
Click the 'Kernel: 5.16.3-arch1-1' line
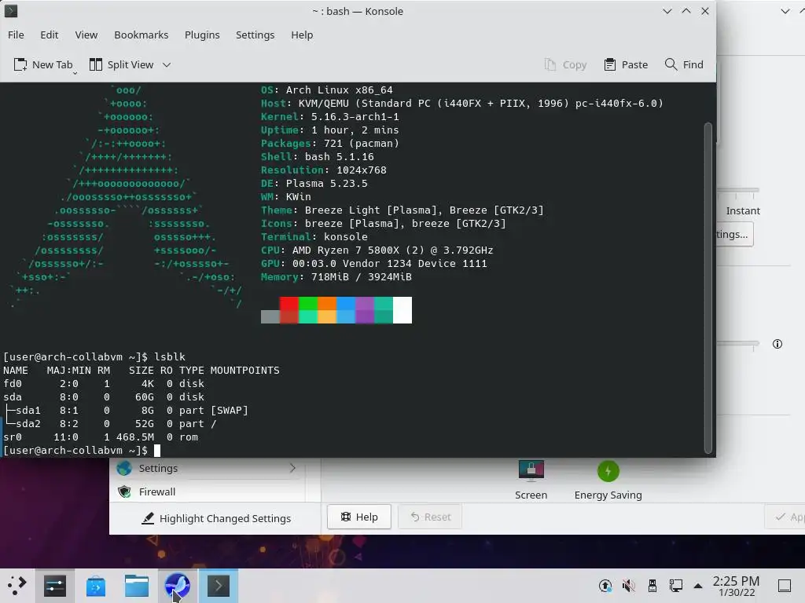pos(330,117)
